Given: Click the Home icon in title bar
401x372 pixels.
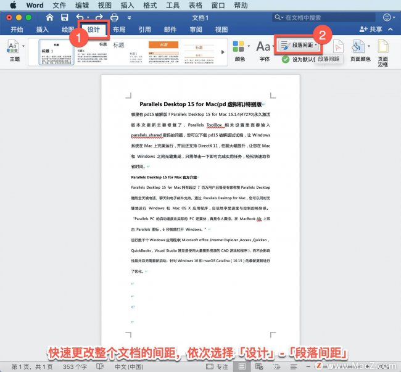Looking at the screenshot, I should click(x=49, y=17).
